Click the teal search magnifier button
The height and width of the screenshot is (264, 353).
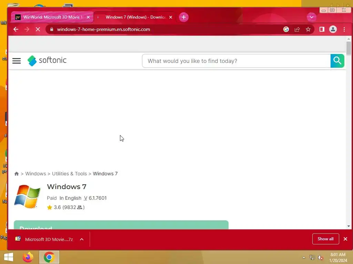337,61
